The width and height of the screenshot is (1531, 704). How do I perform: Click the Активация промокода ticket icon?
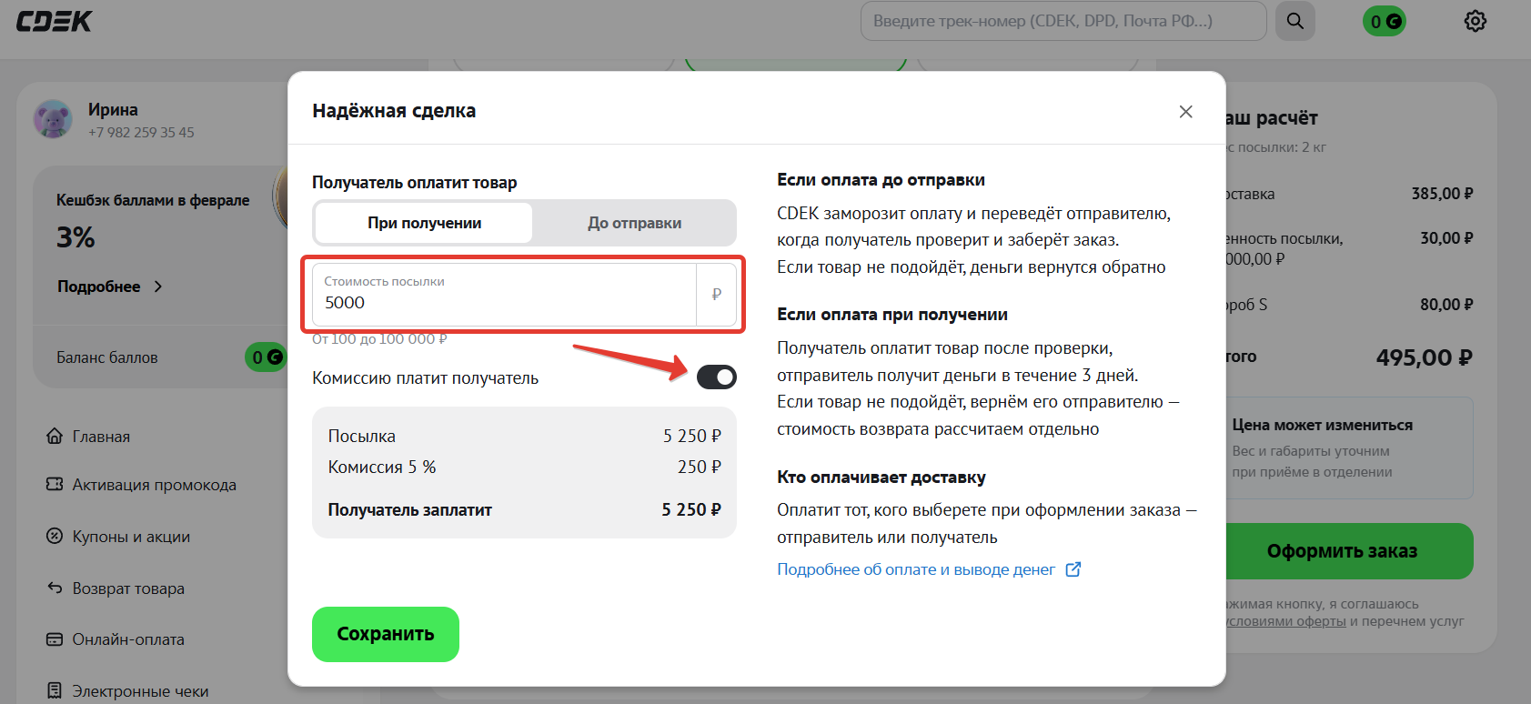click(55, 484)
